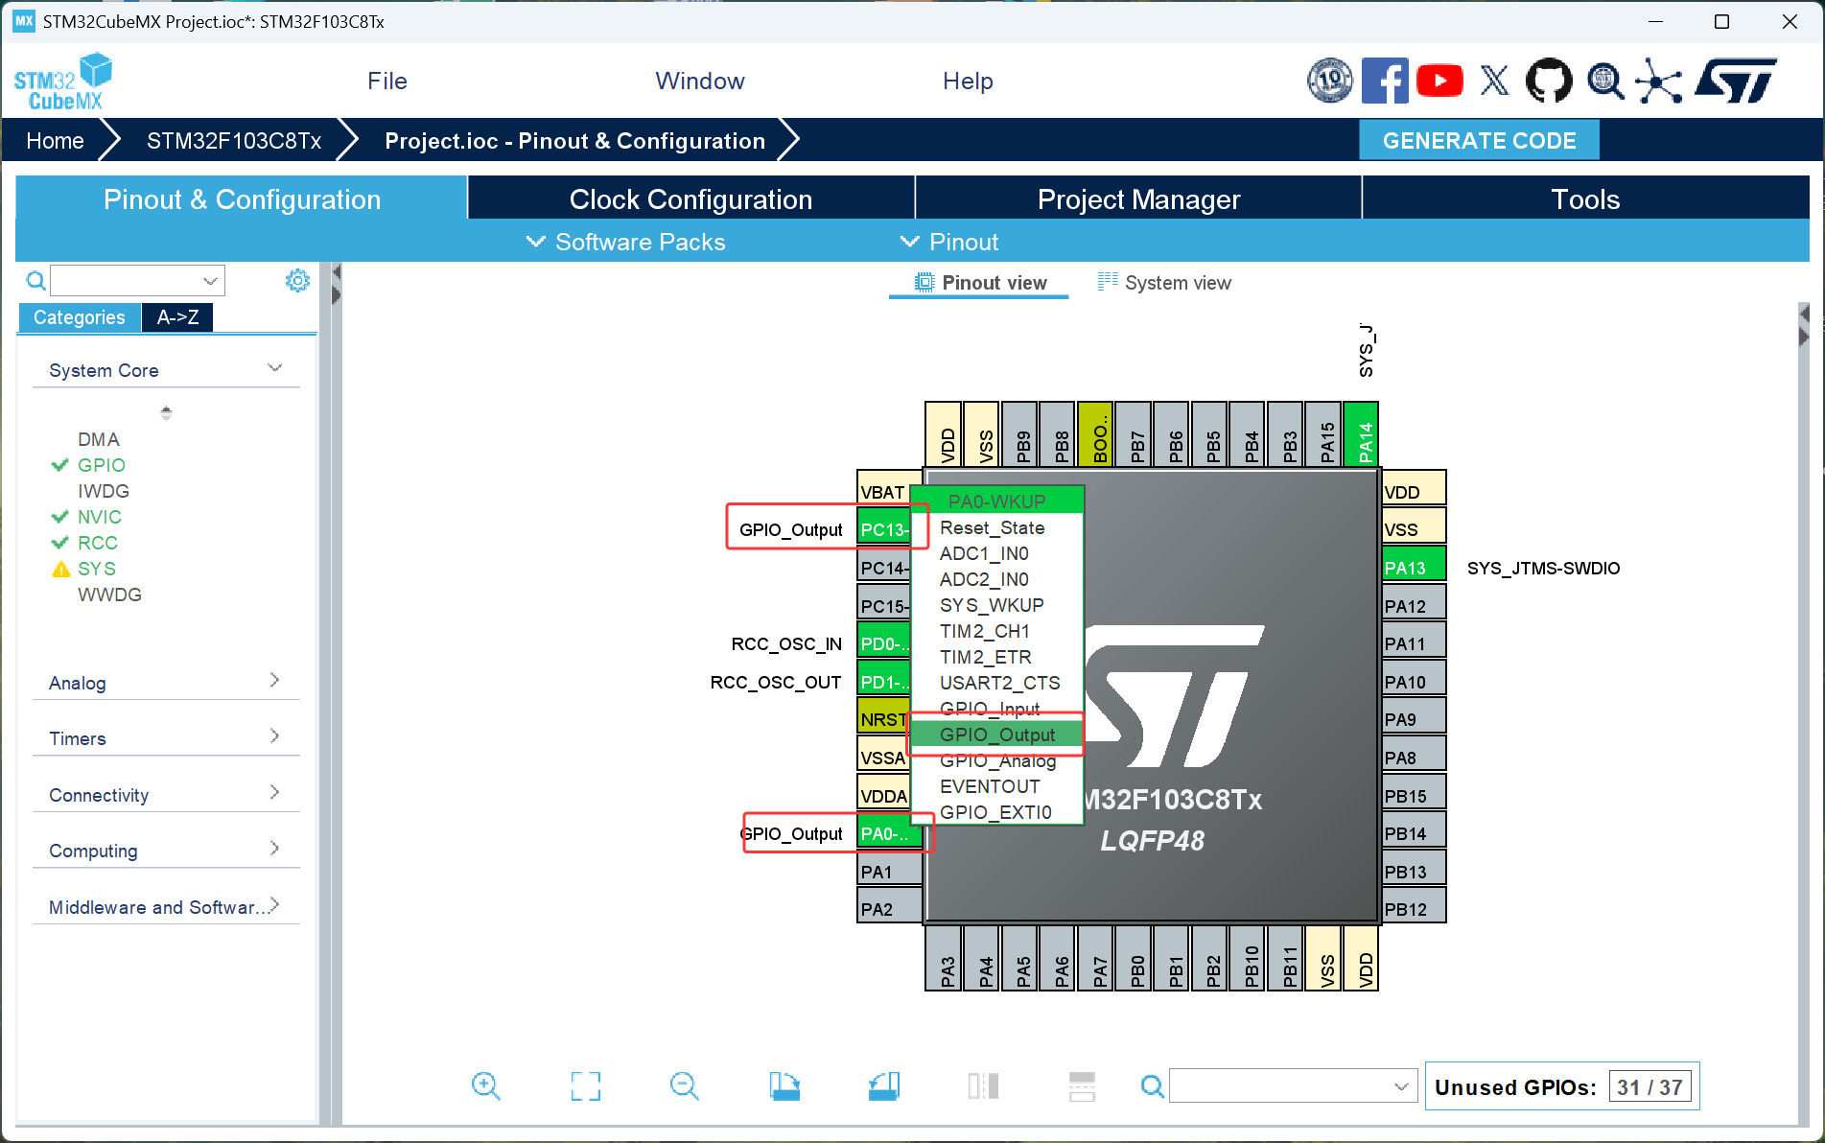Click Project.ioc Pinout & Configuration breadcrumb
Screen dimensions: 1825x1143
pos(574,141)
